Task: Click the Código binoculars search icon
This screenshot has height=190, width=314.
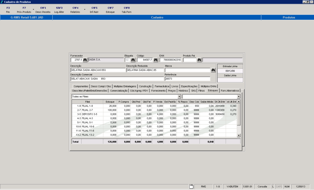Action: coord(156,60)
